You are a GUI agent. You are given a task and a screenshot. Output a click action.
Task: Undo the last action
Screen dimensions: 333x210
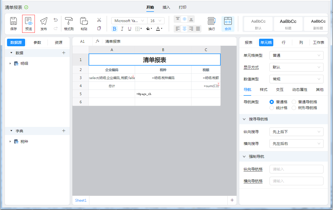pyautogui.click(x=56, y=20)
